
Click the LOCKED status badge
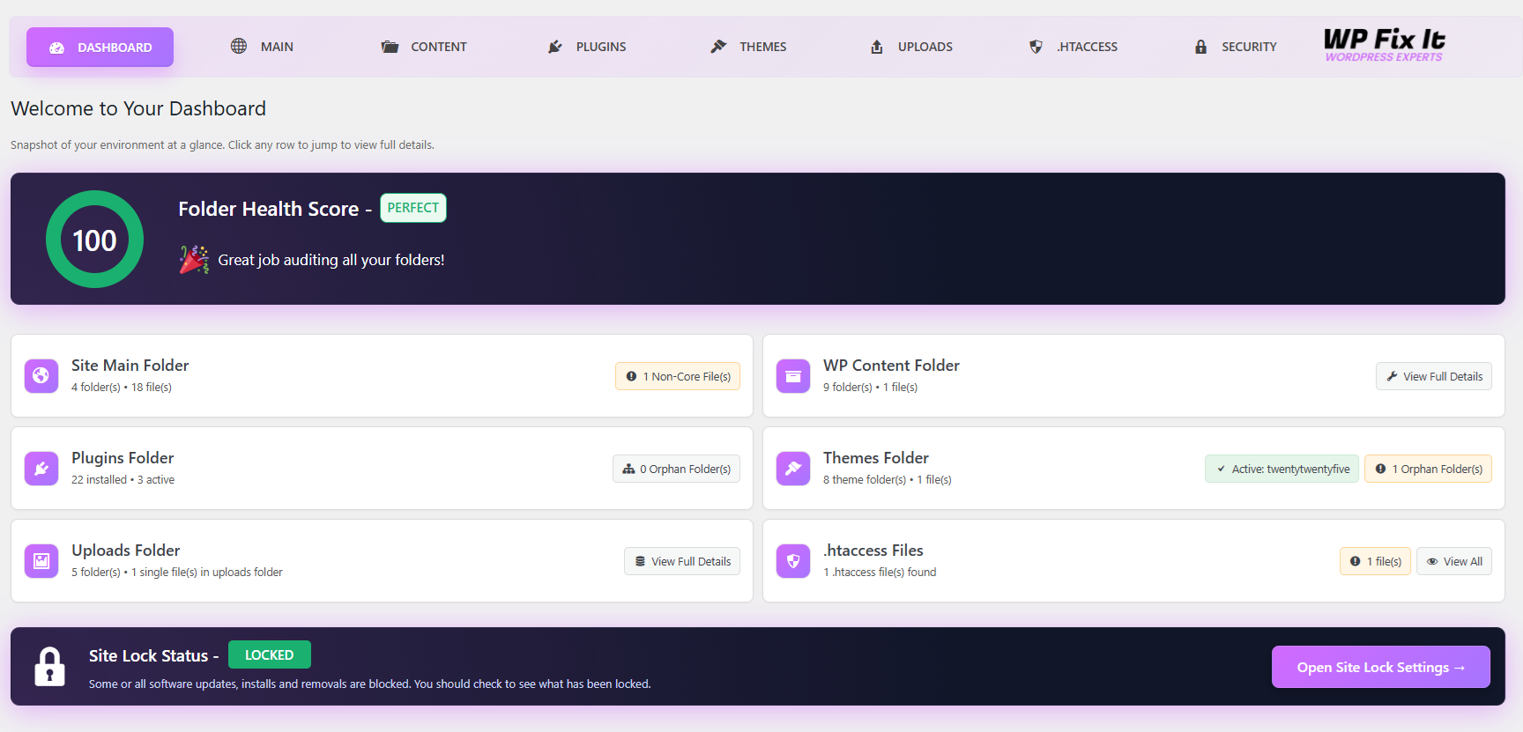[x=270, y=654]
